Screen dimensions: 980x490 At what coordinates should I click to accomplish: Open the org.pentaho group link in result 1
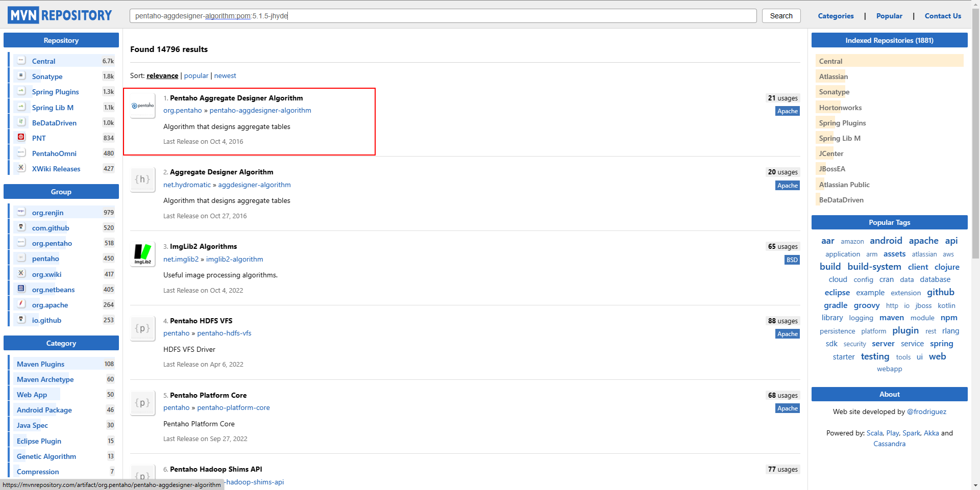pyautogui.click(x=182, y=110)
